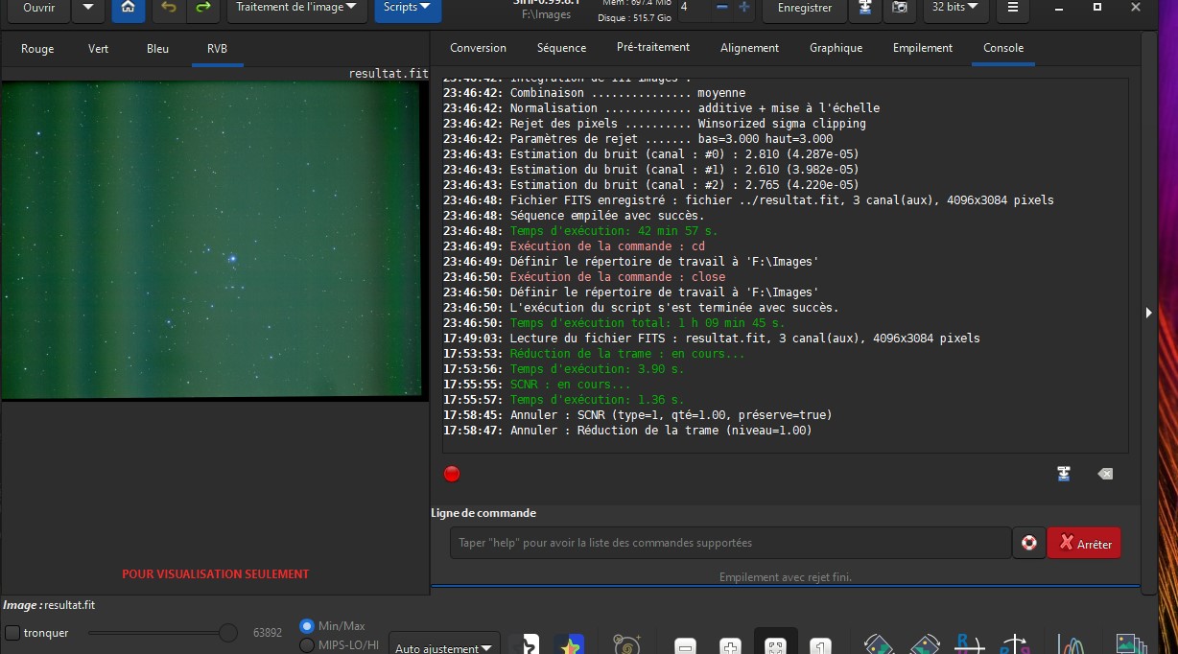Click console line 'SCNR : en cours...'
Viewport: 1178px width, 654px height.
[x=570, y=385]
